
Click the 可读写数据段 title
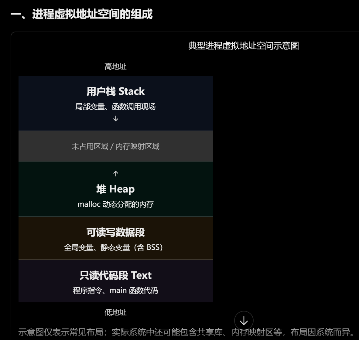(x=115, y=232)
